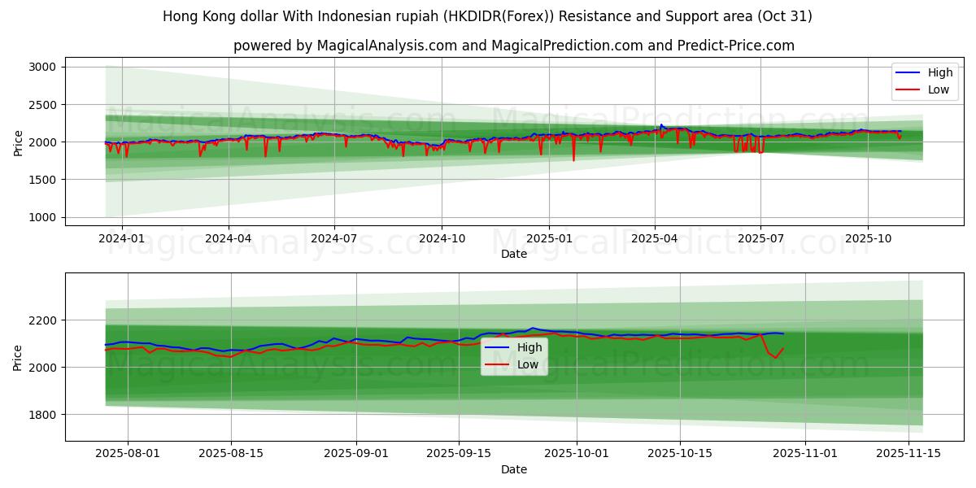Select the blue High line swatch in top legend
976x488 pixels.
[908, 72]
